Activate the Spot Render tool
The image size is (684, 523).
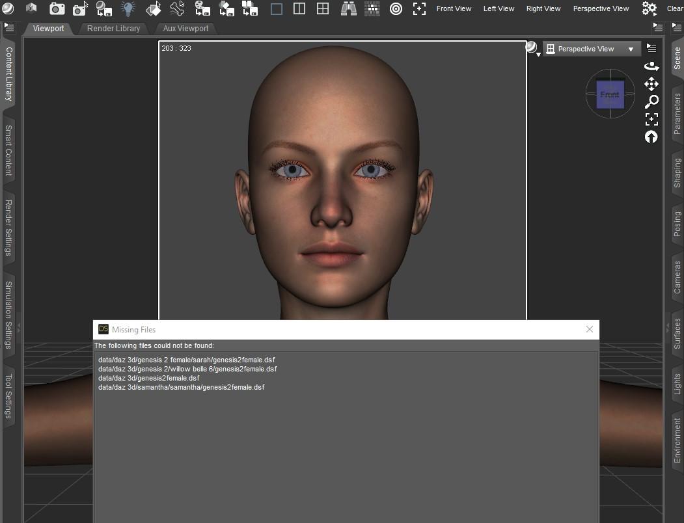(79, 8)
